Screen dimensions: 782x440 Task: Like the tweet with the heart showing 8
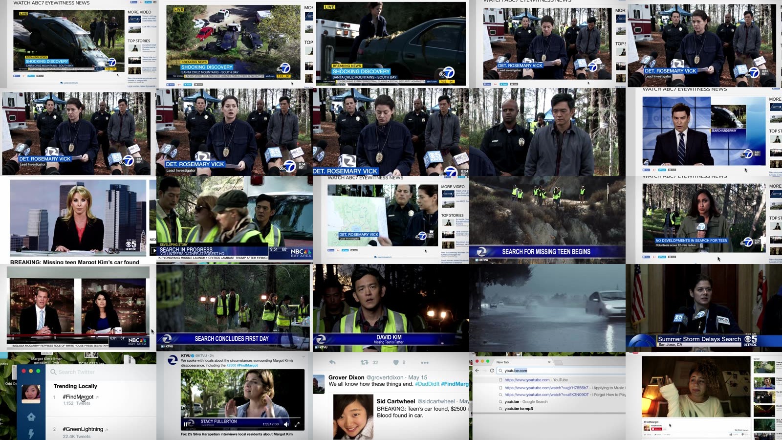(396, 362)
